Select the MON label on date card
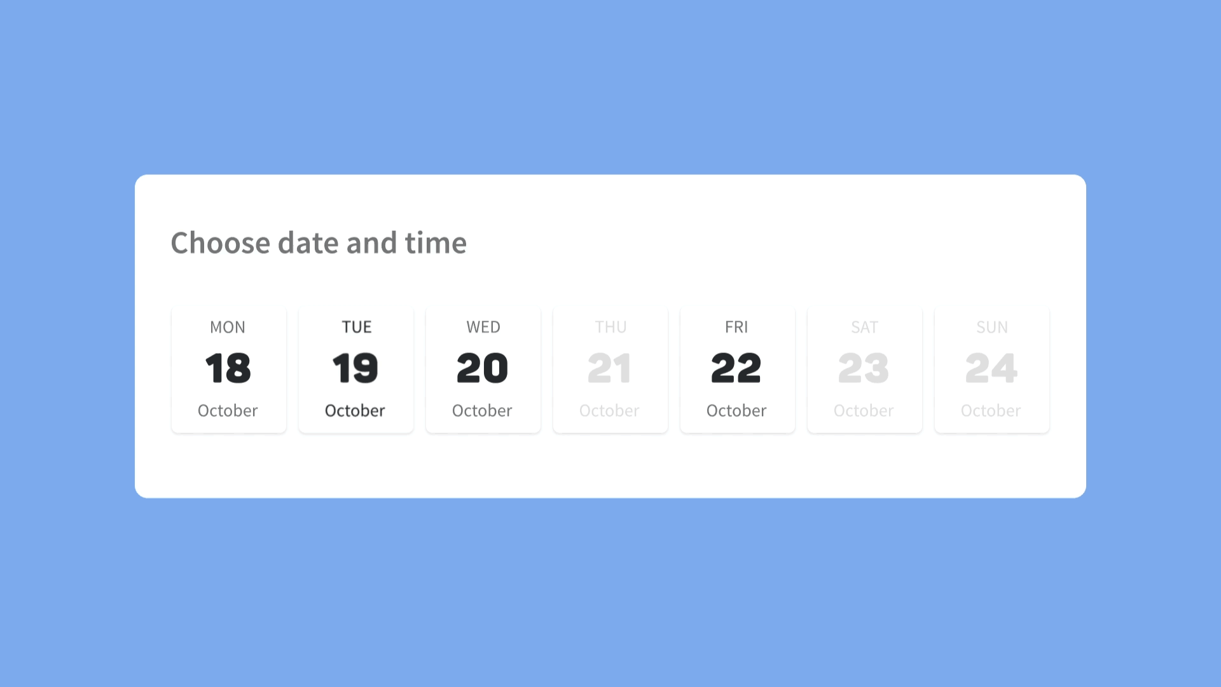This screenshot has width=1221, height=687. [227, 326]
